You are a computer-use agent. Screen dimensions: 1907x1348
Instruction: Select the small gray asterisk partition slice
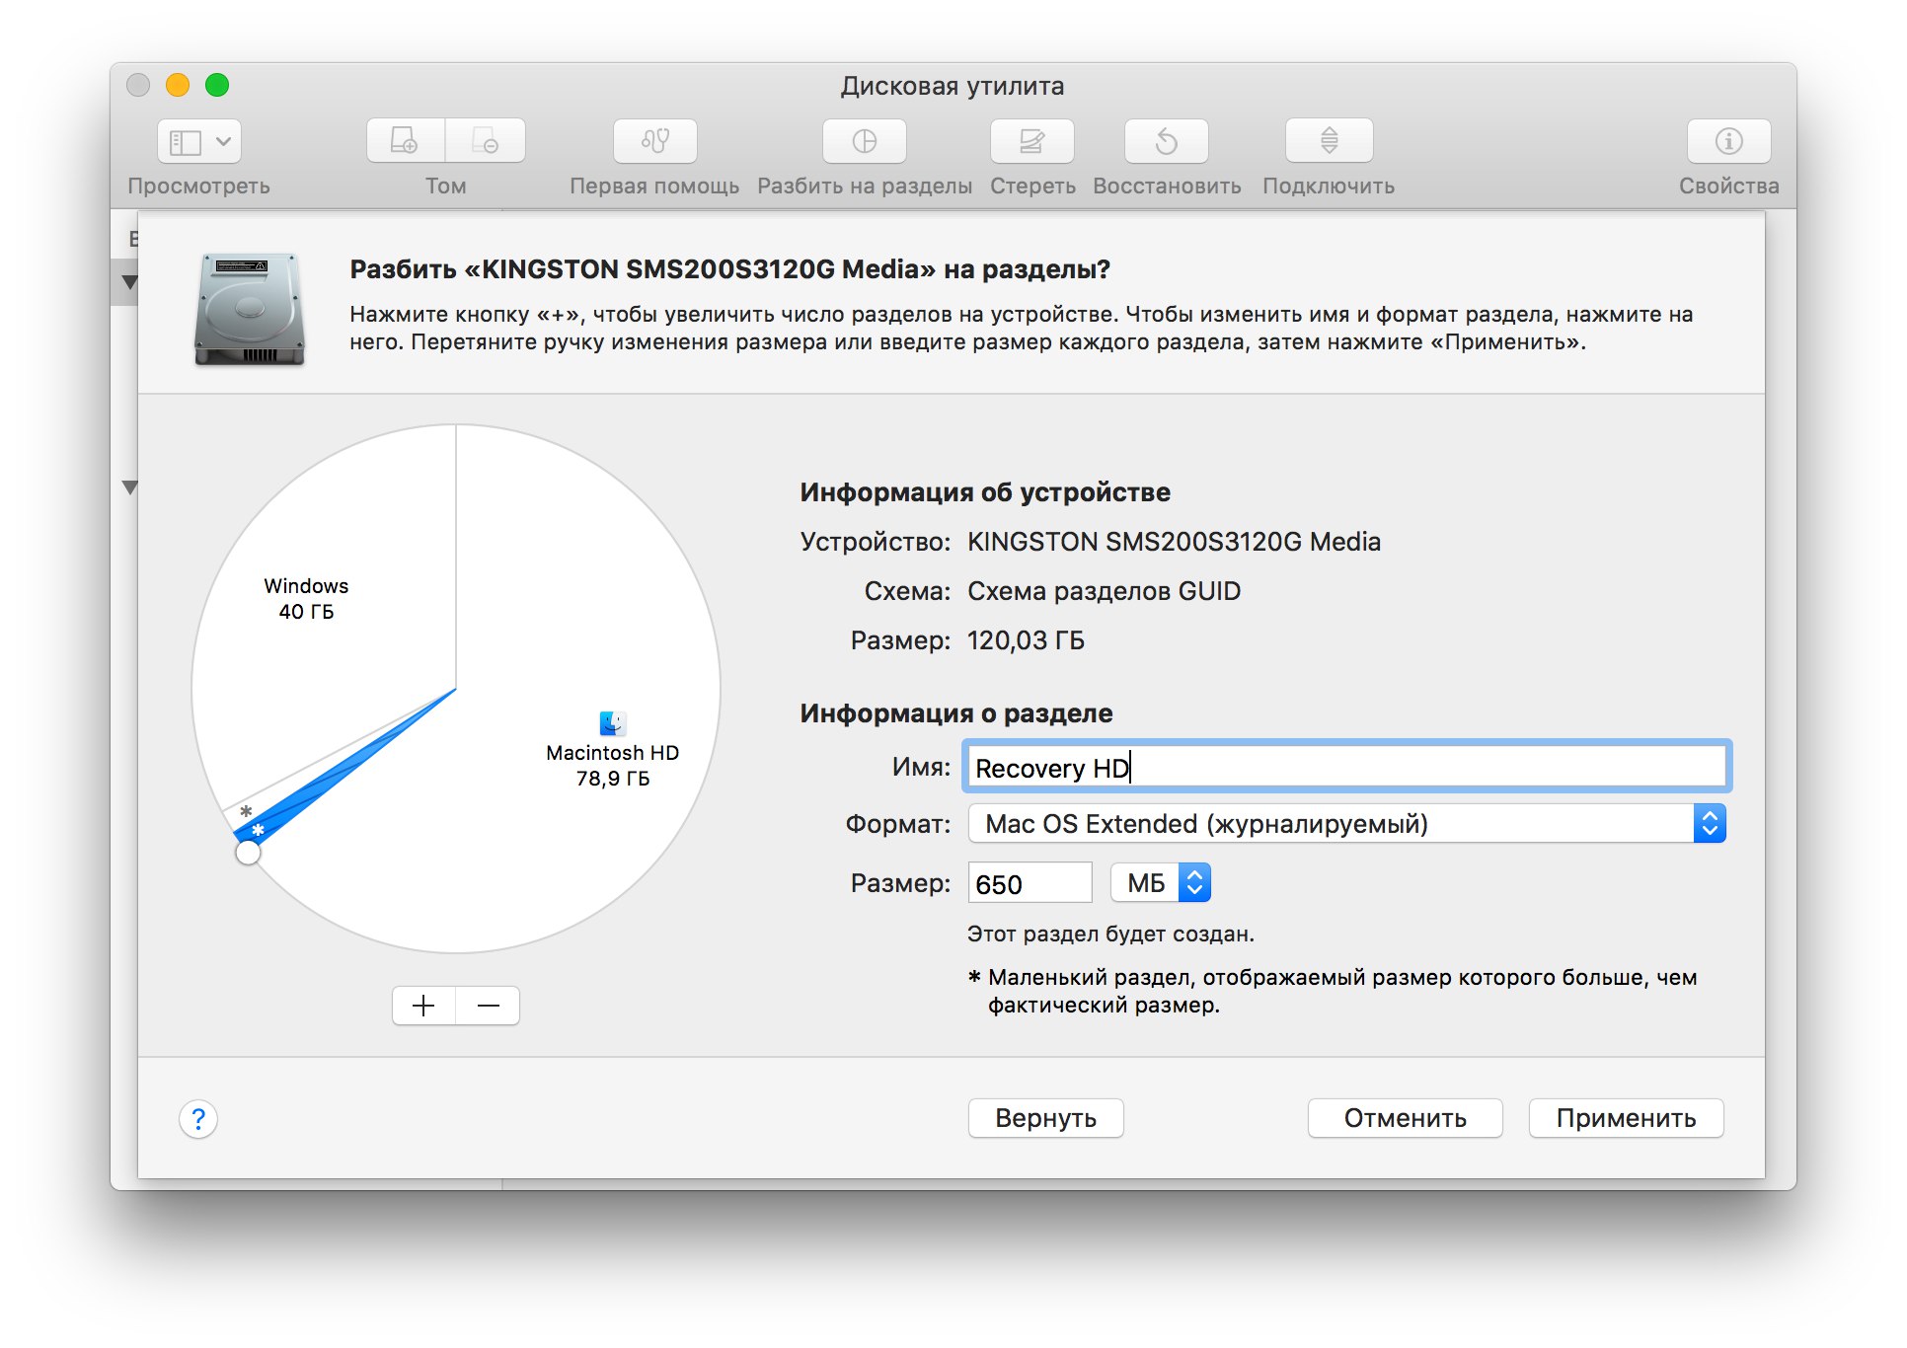coord(246,811)
